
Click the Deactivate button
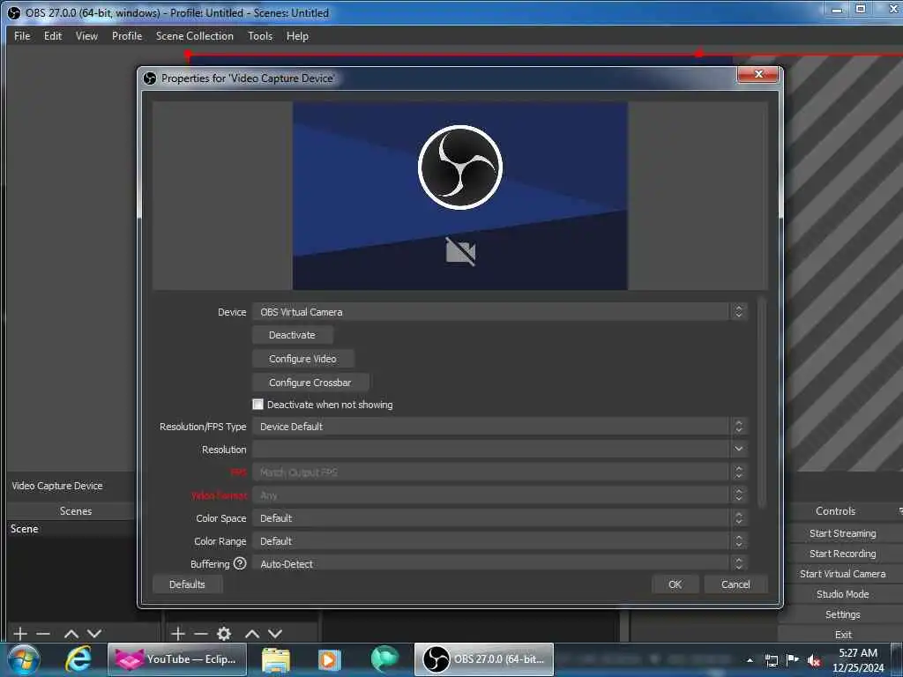[x=292, y=335]
